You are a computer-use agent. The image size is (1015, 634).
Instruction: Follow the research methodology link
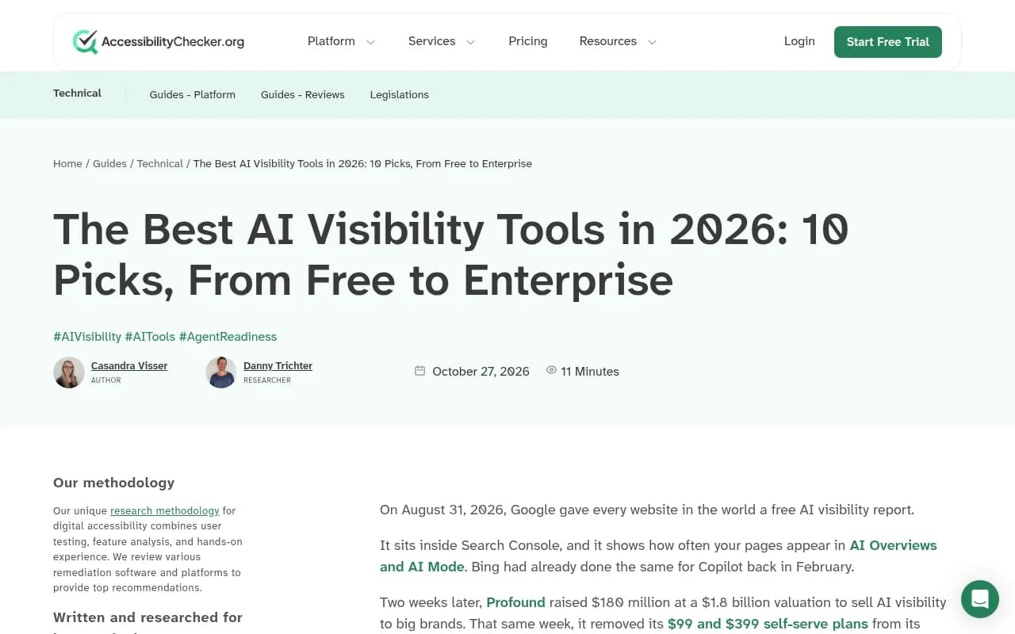click(165, 511)
